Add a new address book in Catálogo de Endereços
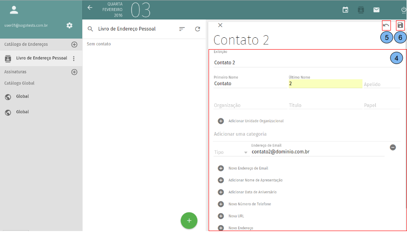Image resolution: width=407 pixels, height=234 pixels. pos(74,45)
